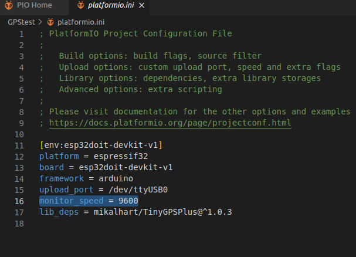This screenshot has height=257, width=356.
Task: Close the platformio.ini editor tab
Action: click(x=142, y=6)
